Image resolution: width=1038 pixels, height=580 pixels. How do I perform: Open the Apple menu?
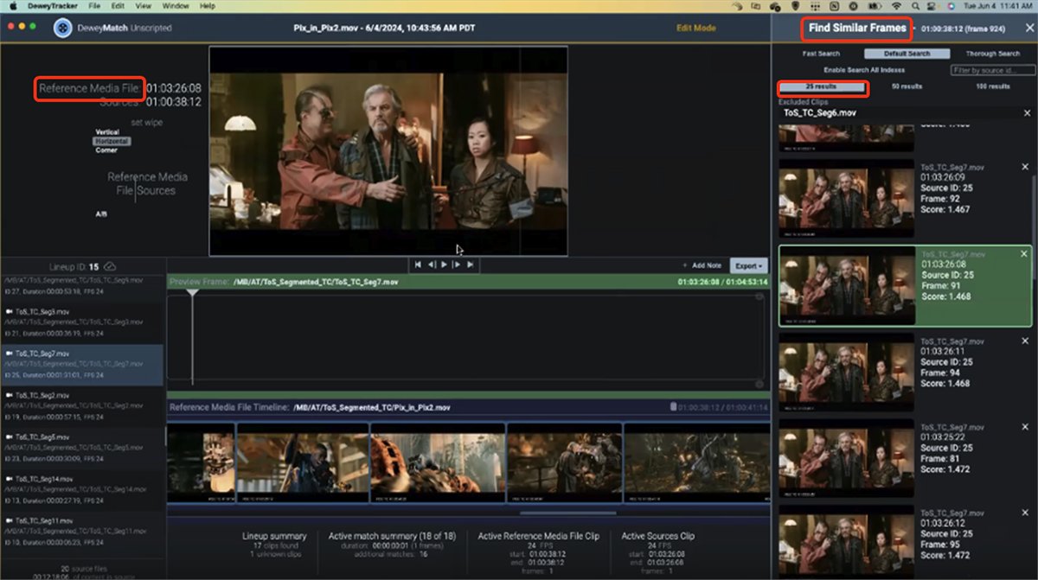(13, 6)
